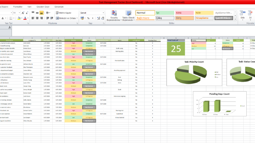Increase decimal places
This screenshot has width=255, height=143.
(x=98, y=18)
